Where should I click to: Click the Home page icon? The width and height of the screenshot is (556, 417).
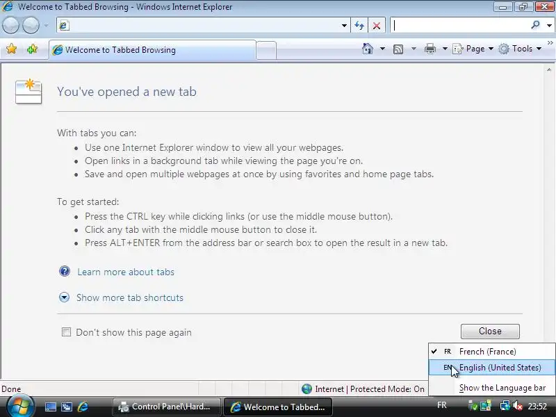pyautogui.click(x=368, y=49)
